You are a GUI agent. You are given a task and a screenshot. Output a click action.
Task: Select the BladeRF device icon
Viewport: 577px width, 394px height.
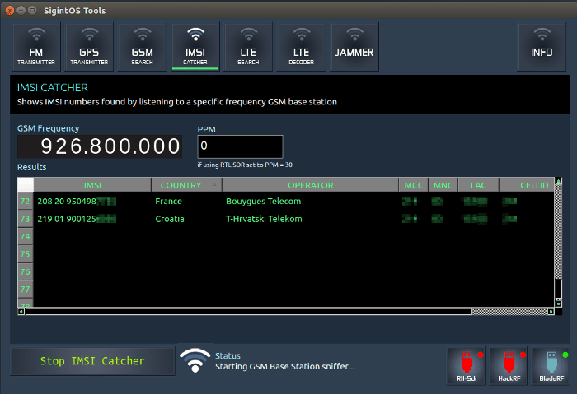(x=551, y=366)
